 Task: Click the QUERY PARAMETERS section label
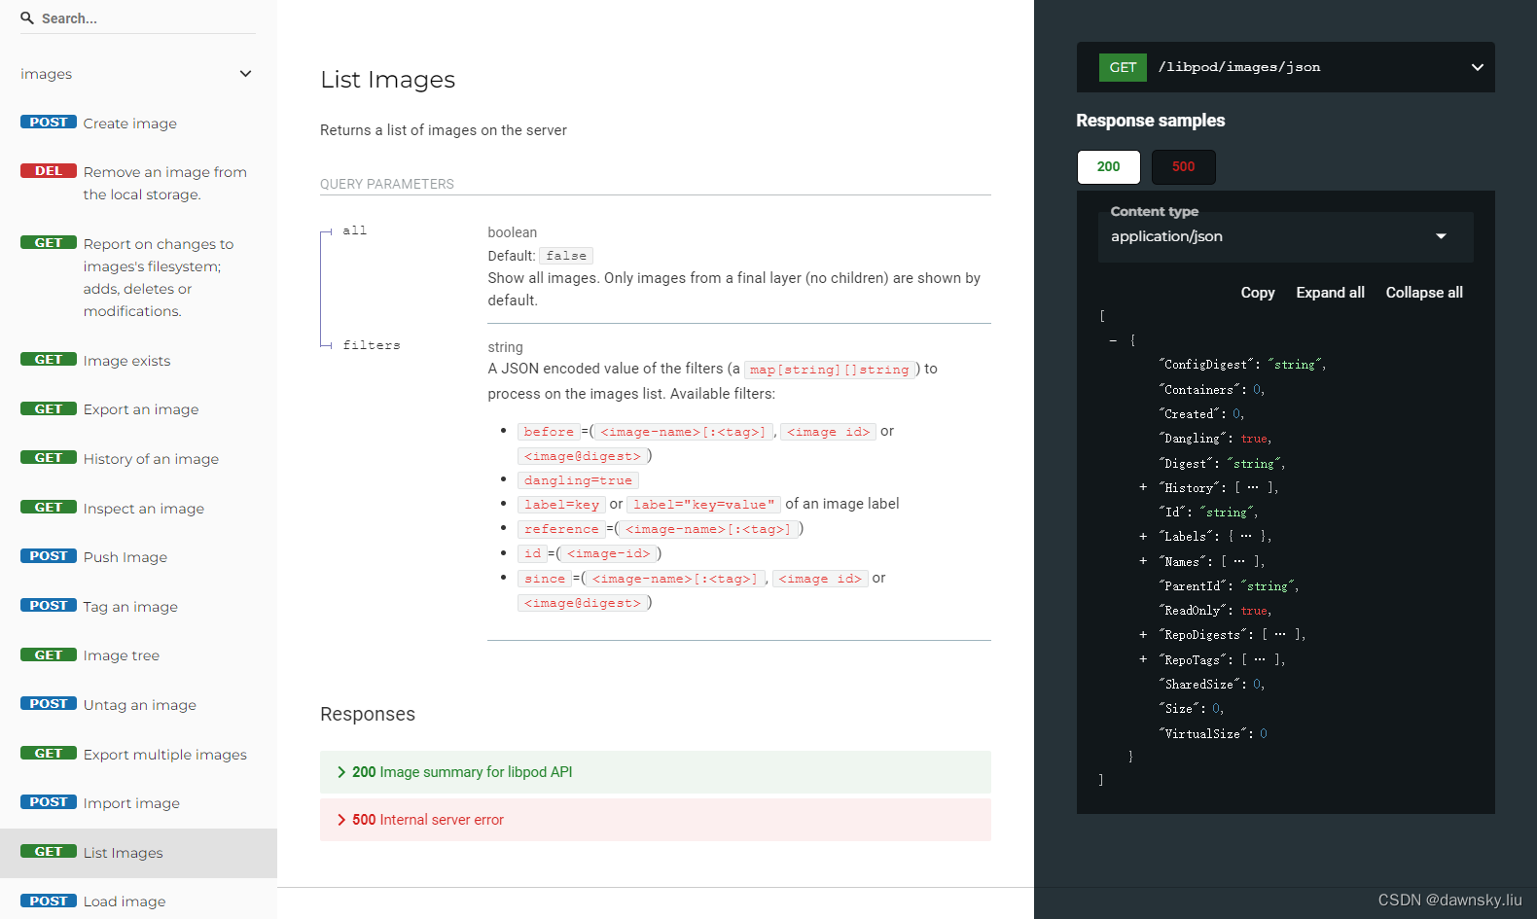click(387, 184)
